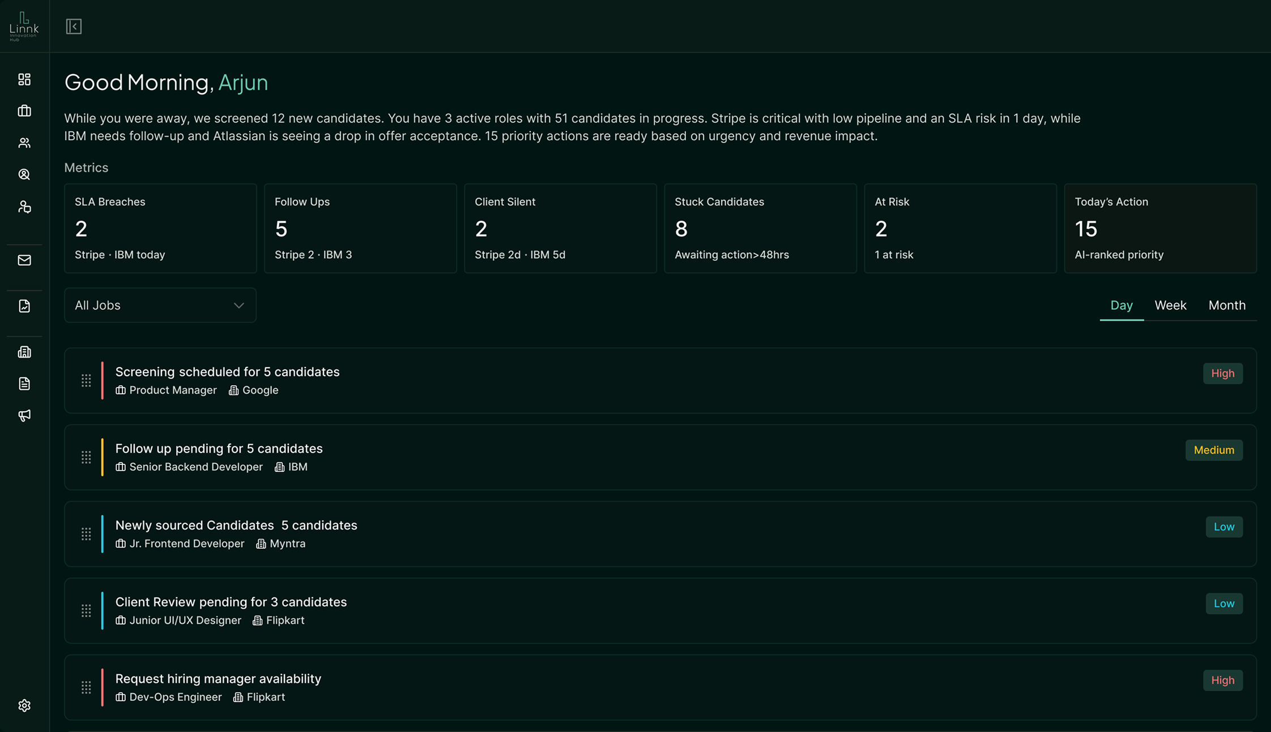Viewport: 1271px width, 732px height.
Task: Grab the drag handle of Screening scheduled row
Action: (x=86, y=380)
